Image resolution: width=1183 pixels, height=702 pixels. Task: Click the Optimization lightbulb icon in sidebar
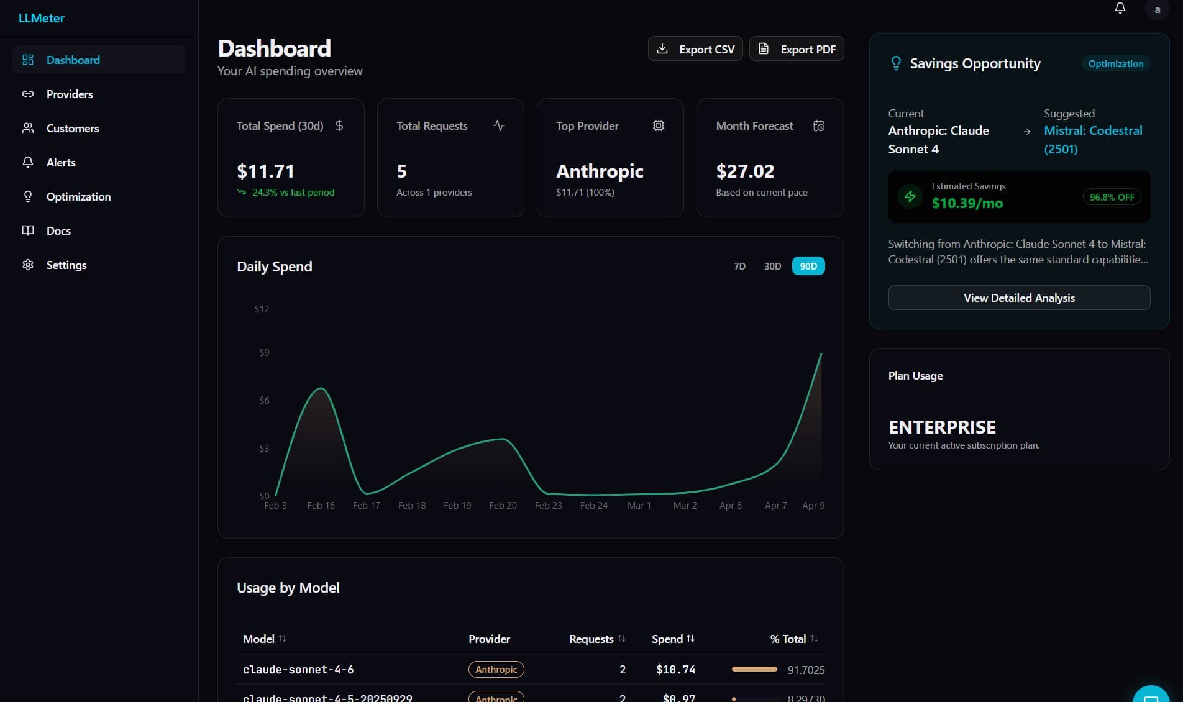[28, 196]
